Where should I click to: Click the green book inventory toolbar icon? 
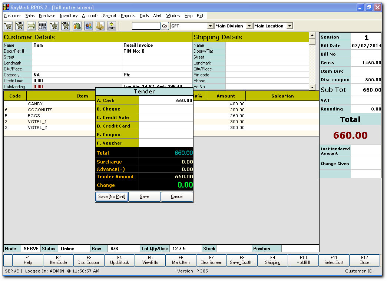click(77, 26)
